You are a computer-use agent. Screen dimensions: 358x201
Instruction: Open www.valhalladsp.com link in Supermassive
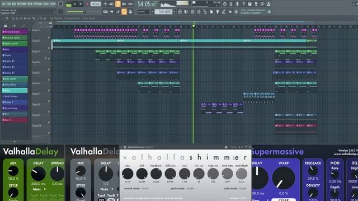pos(346,154)
